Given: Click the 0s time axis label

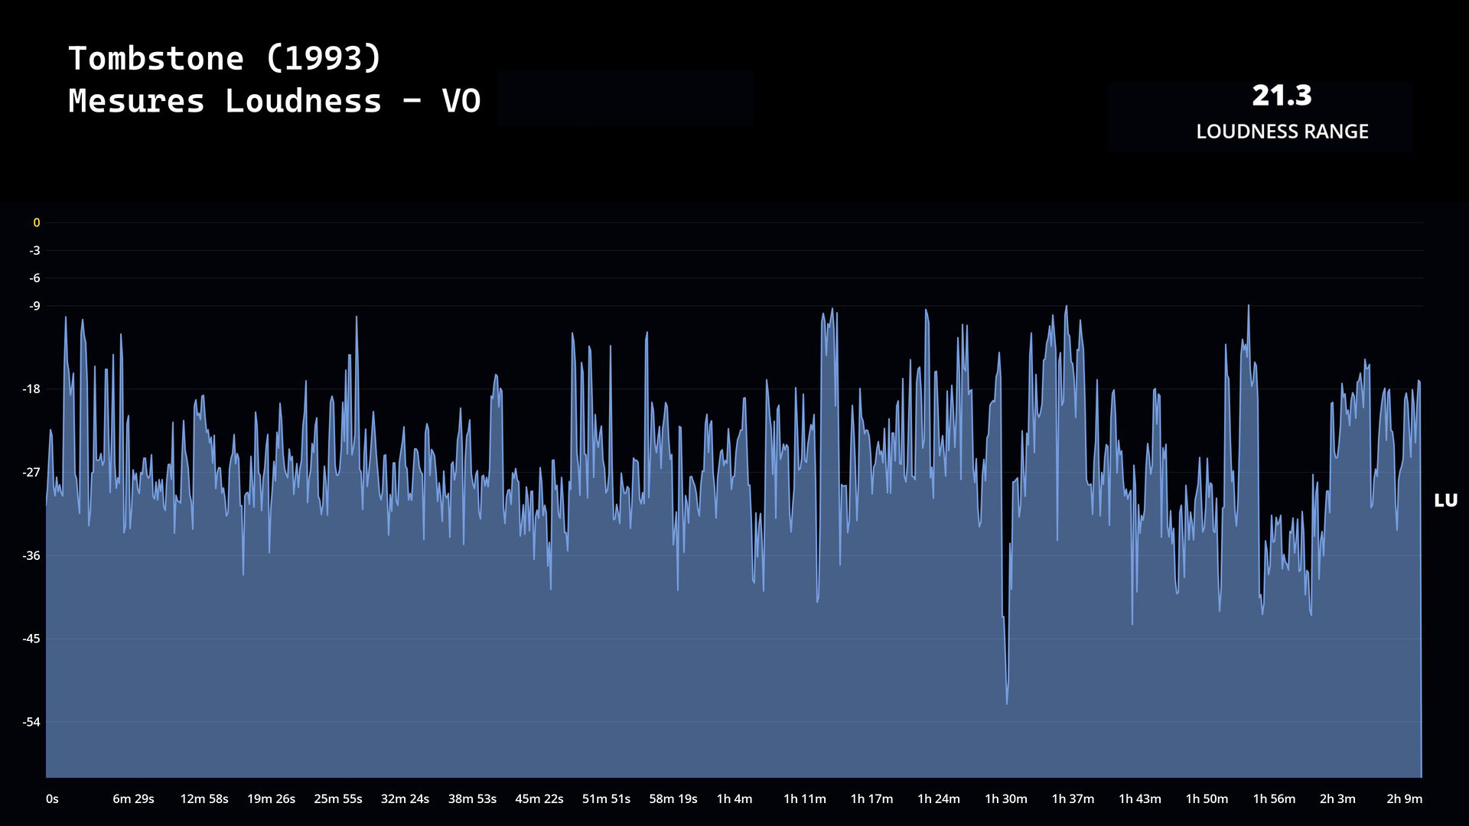Looking at the screenshot, I should point(52,798).
